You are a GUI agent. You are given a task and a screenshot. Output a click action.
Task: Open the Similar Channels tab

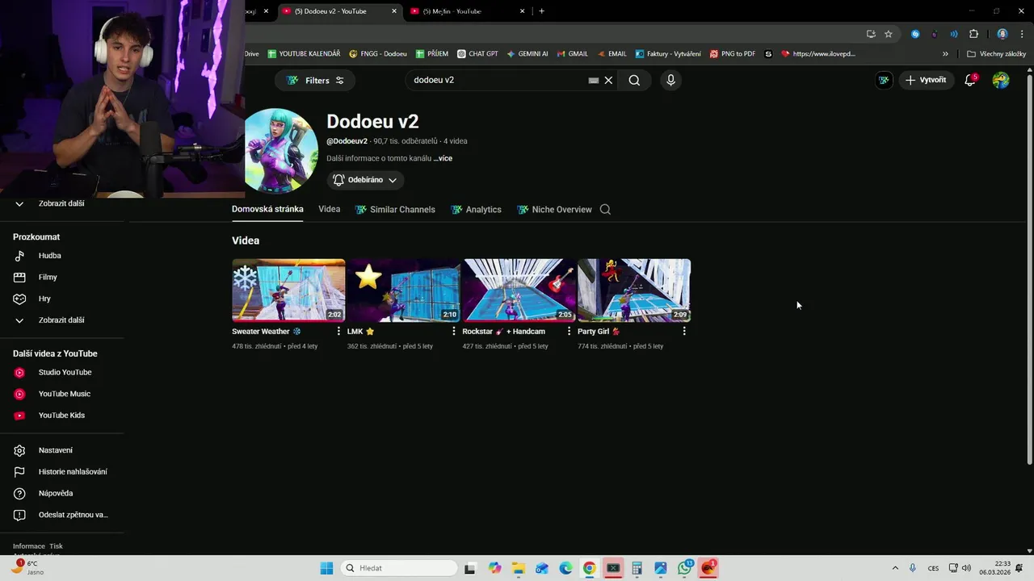click(x=395, y=209)
